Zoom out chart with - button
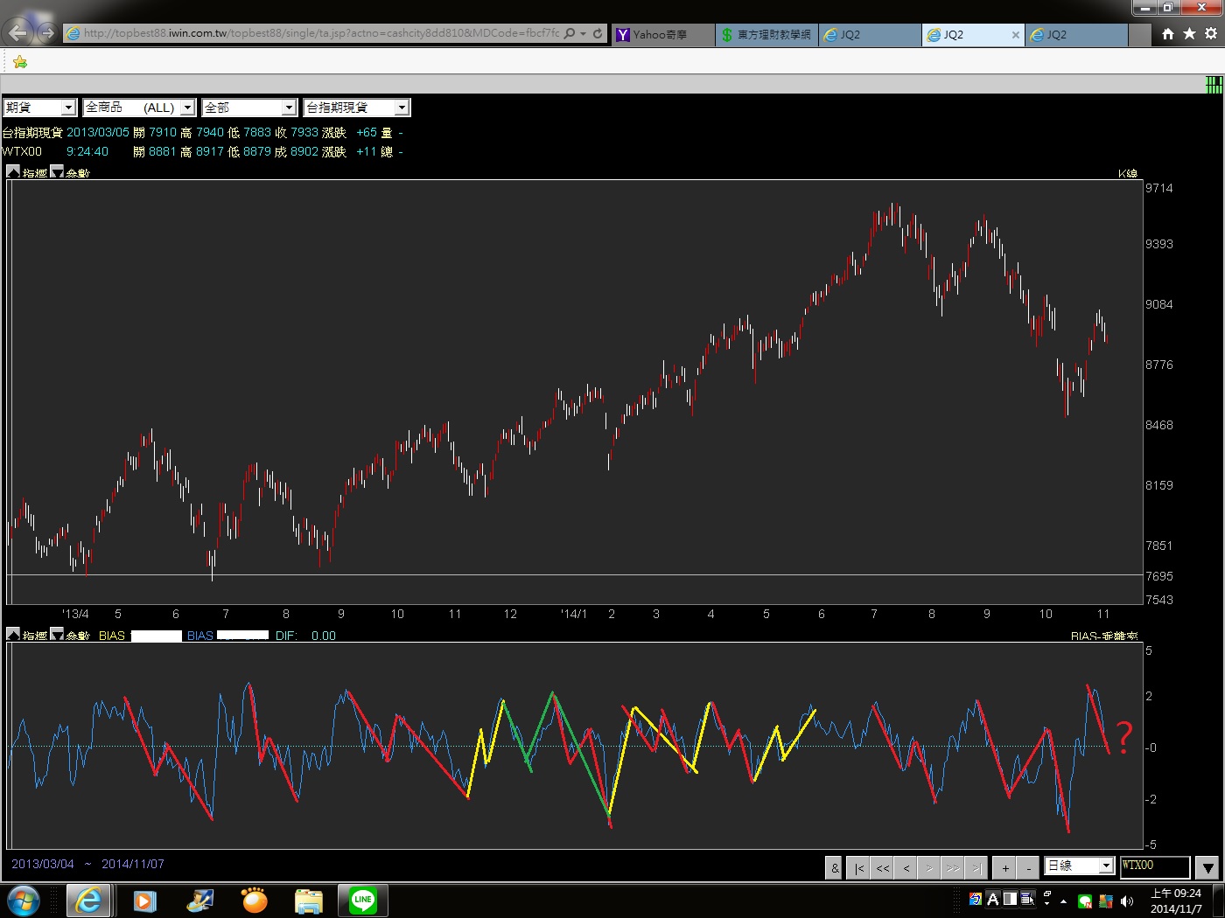Image resolution: width=1225 pixels, height=918 pixels. 1029,867
